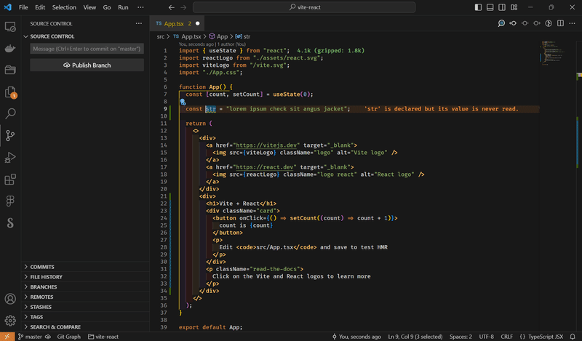Expand the FILE HISTORY section
582x341 pixels.
tap(86, 277)
